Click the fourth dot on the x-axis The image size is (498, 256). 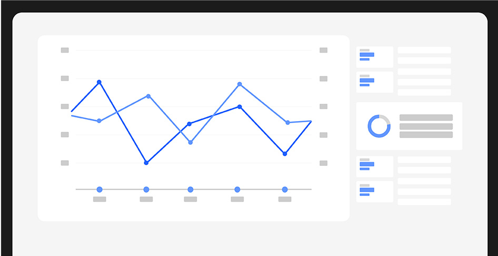coord(237,189)
